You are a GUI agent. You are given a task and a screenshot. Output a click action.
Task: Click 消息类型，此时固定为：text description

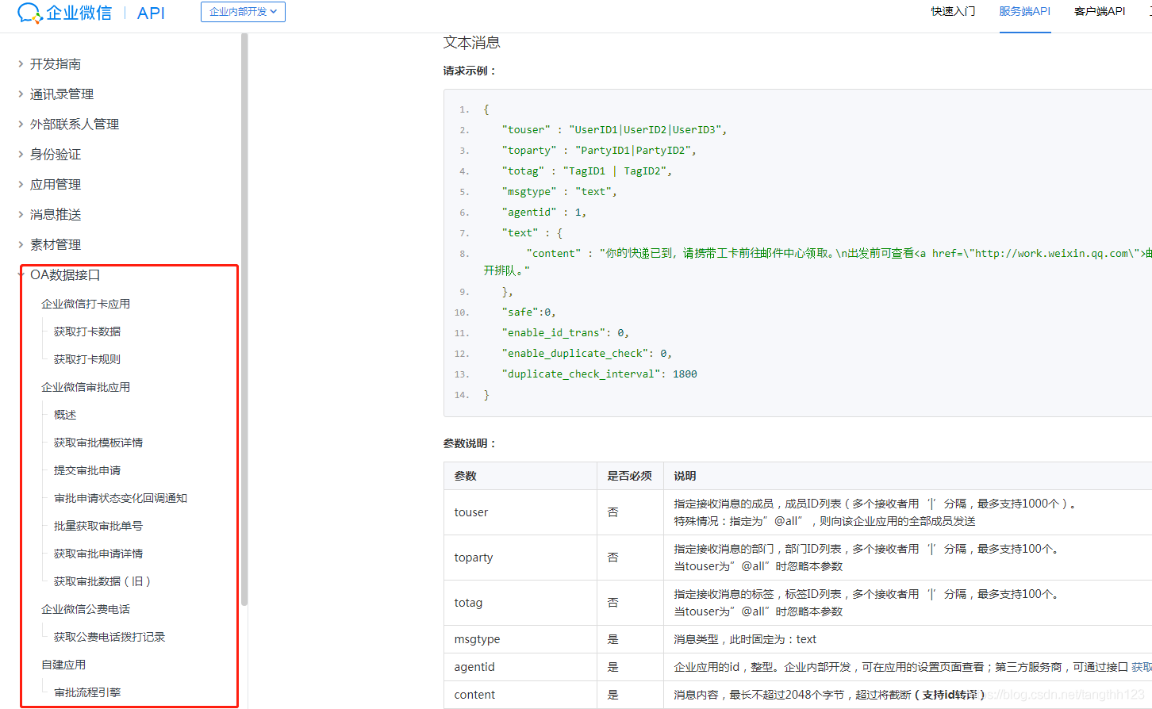point(745,639)
